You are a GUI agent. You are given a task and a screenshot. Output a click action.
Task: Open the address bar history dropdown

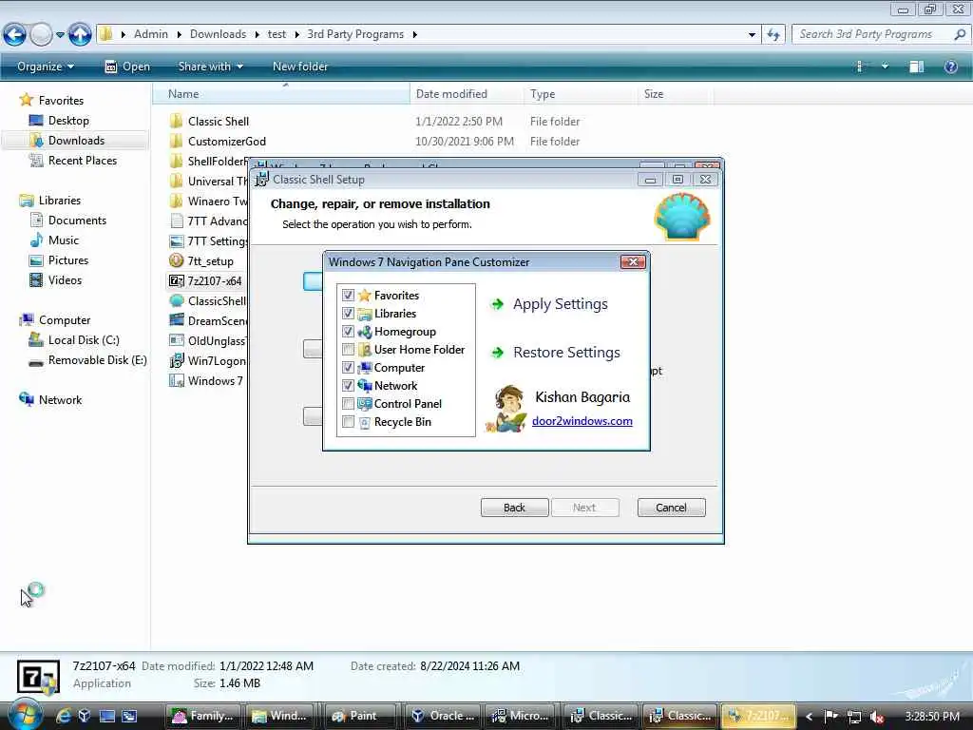click(753, 35)
